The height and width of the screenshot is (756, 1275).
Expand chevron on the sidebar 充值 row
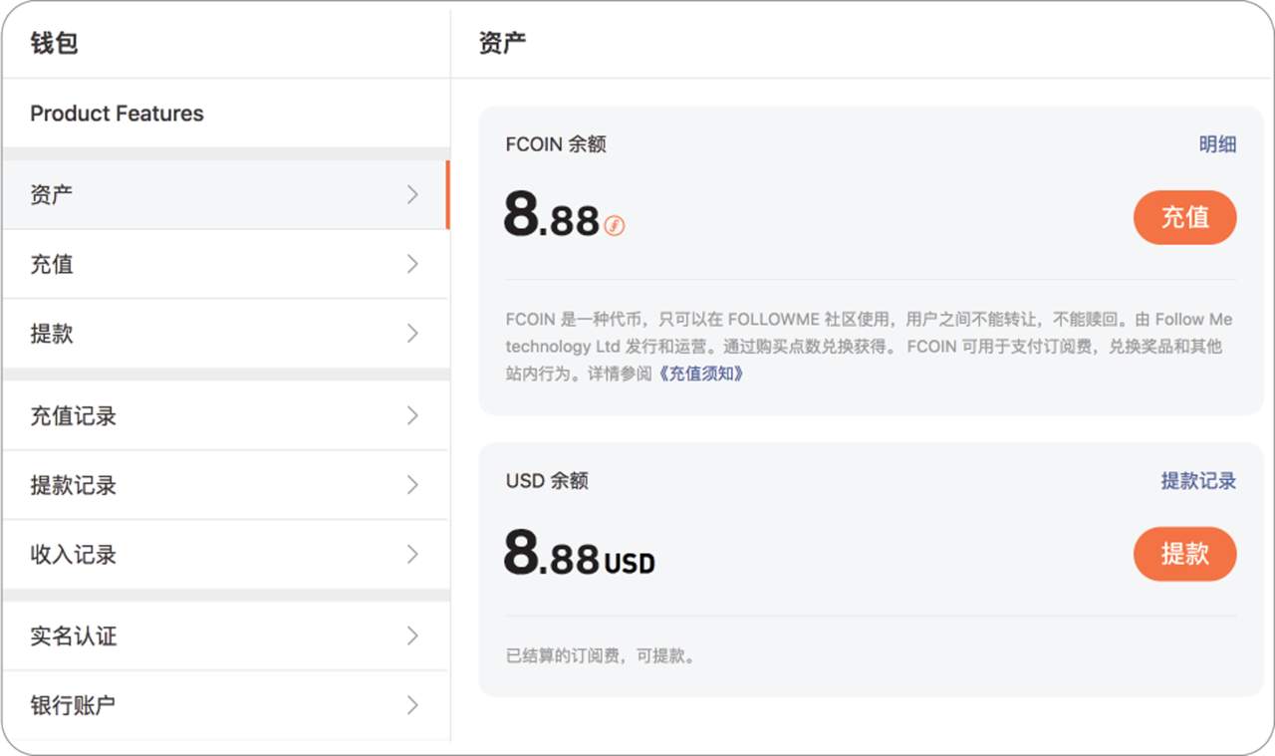(x=412, y=264)
